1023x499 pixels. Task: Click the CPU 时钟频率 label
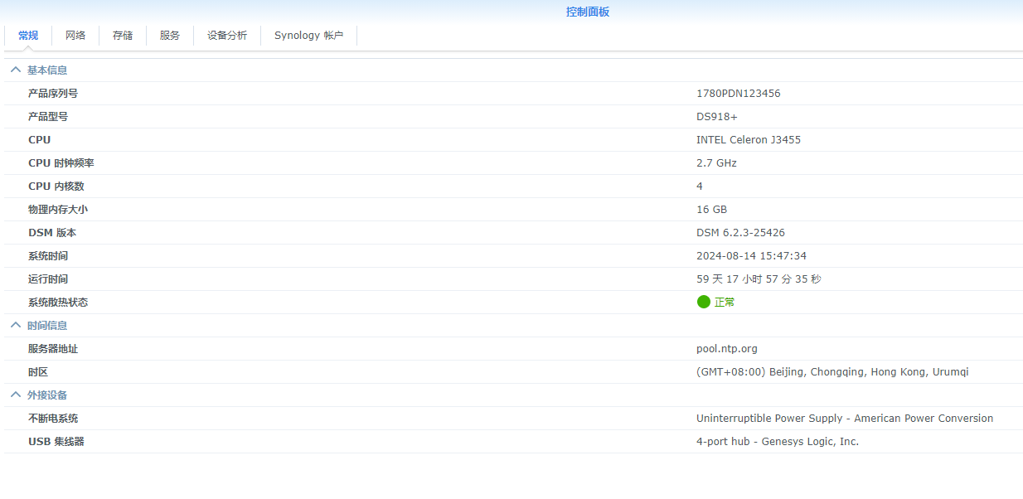[x=61, y=163]
